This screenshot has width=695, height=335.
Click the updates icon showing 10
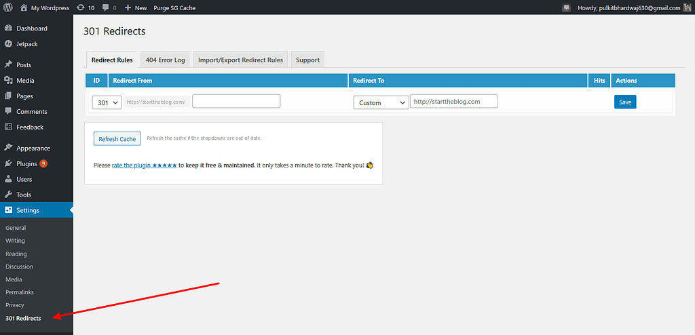80,7
